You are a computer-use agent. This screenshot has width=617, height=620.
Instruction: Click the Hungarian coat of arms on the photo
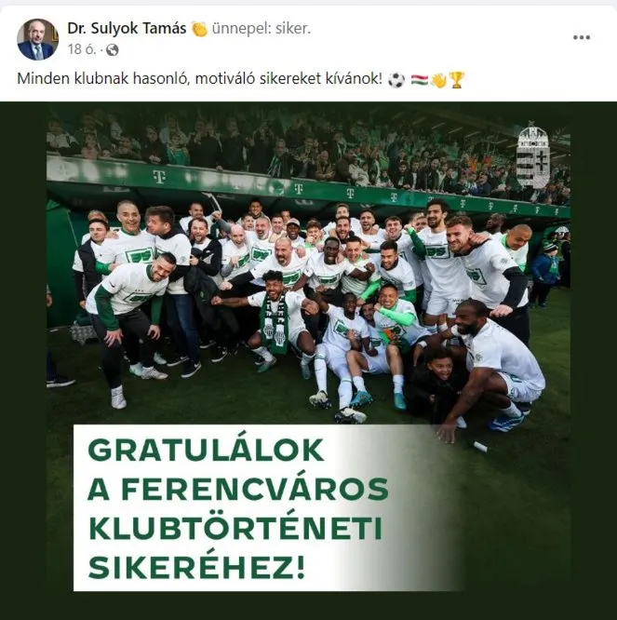point(532,156)
